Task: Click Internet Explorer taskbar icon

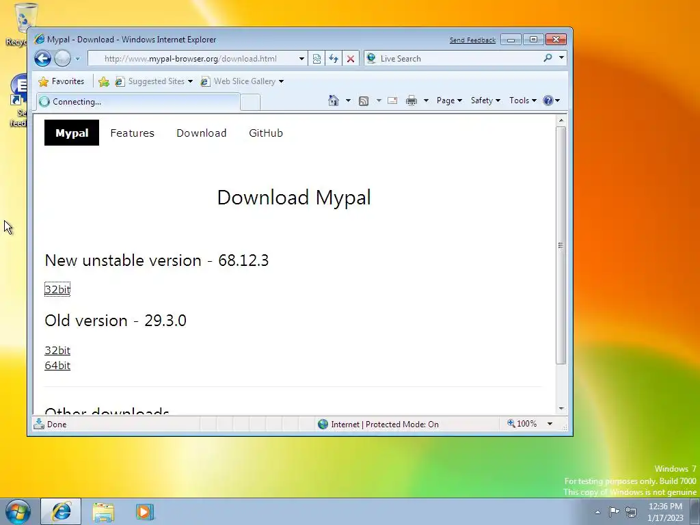Action: tap(61, 511)
